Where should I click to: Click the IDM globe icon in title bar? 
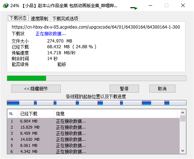click(6, 6)
